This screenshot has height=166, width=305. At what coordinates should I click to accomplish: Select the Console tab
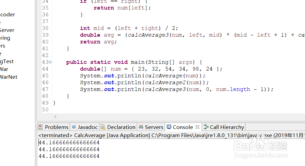tap(183, 127)
